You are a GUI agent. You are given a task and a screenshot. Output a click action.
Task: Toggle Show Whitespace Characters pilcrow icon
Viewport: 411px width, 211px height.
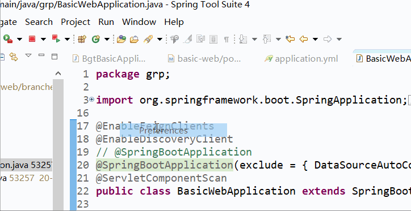pos(227,40)
